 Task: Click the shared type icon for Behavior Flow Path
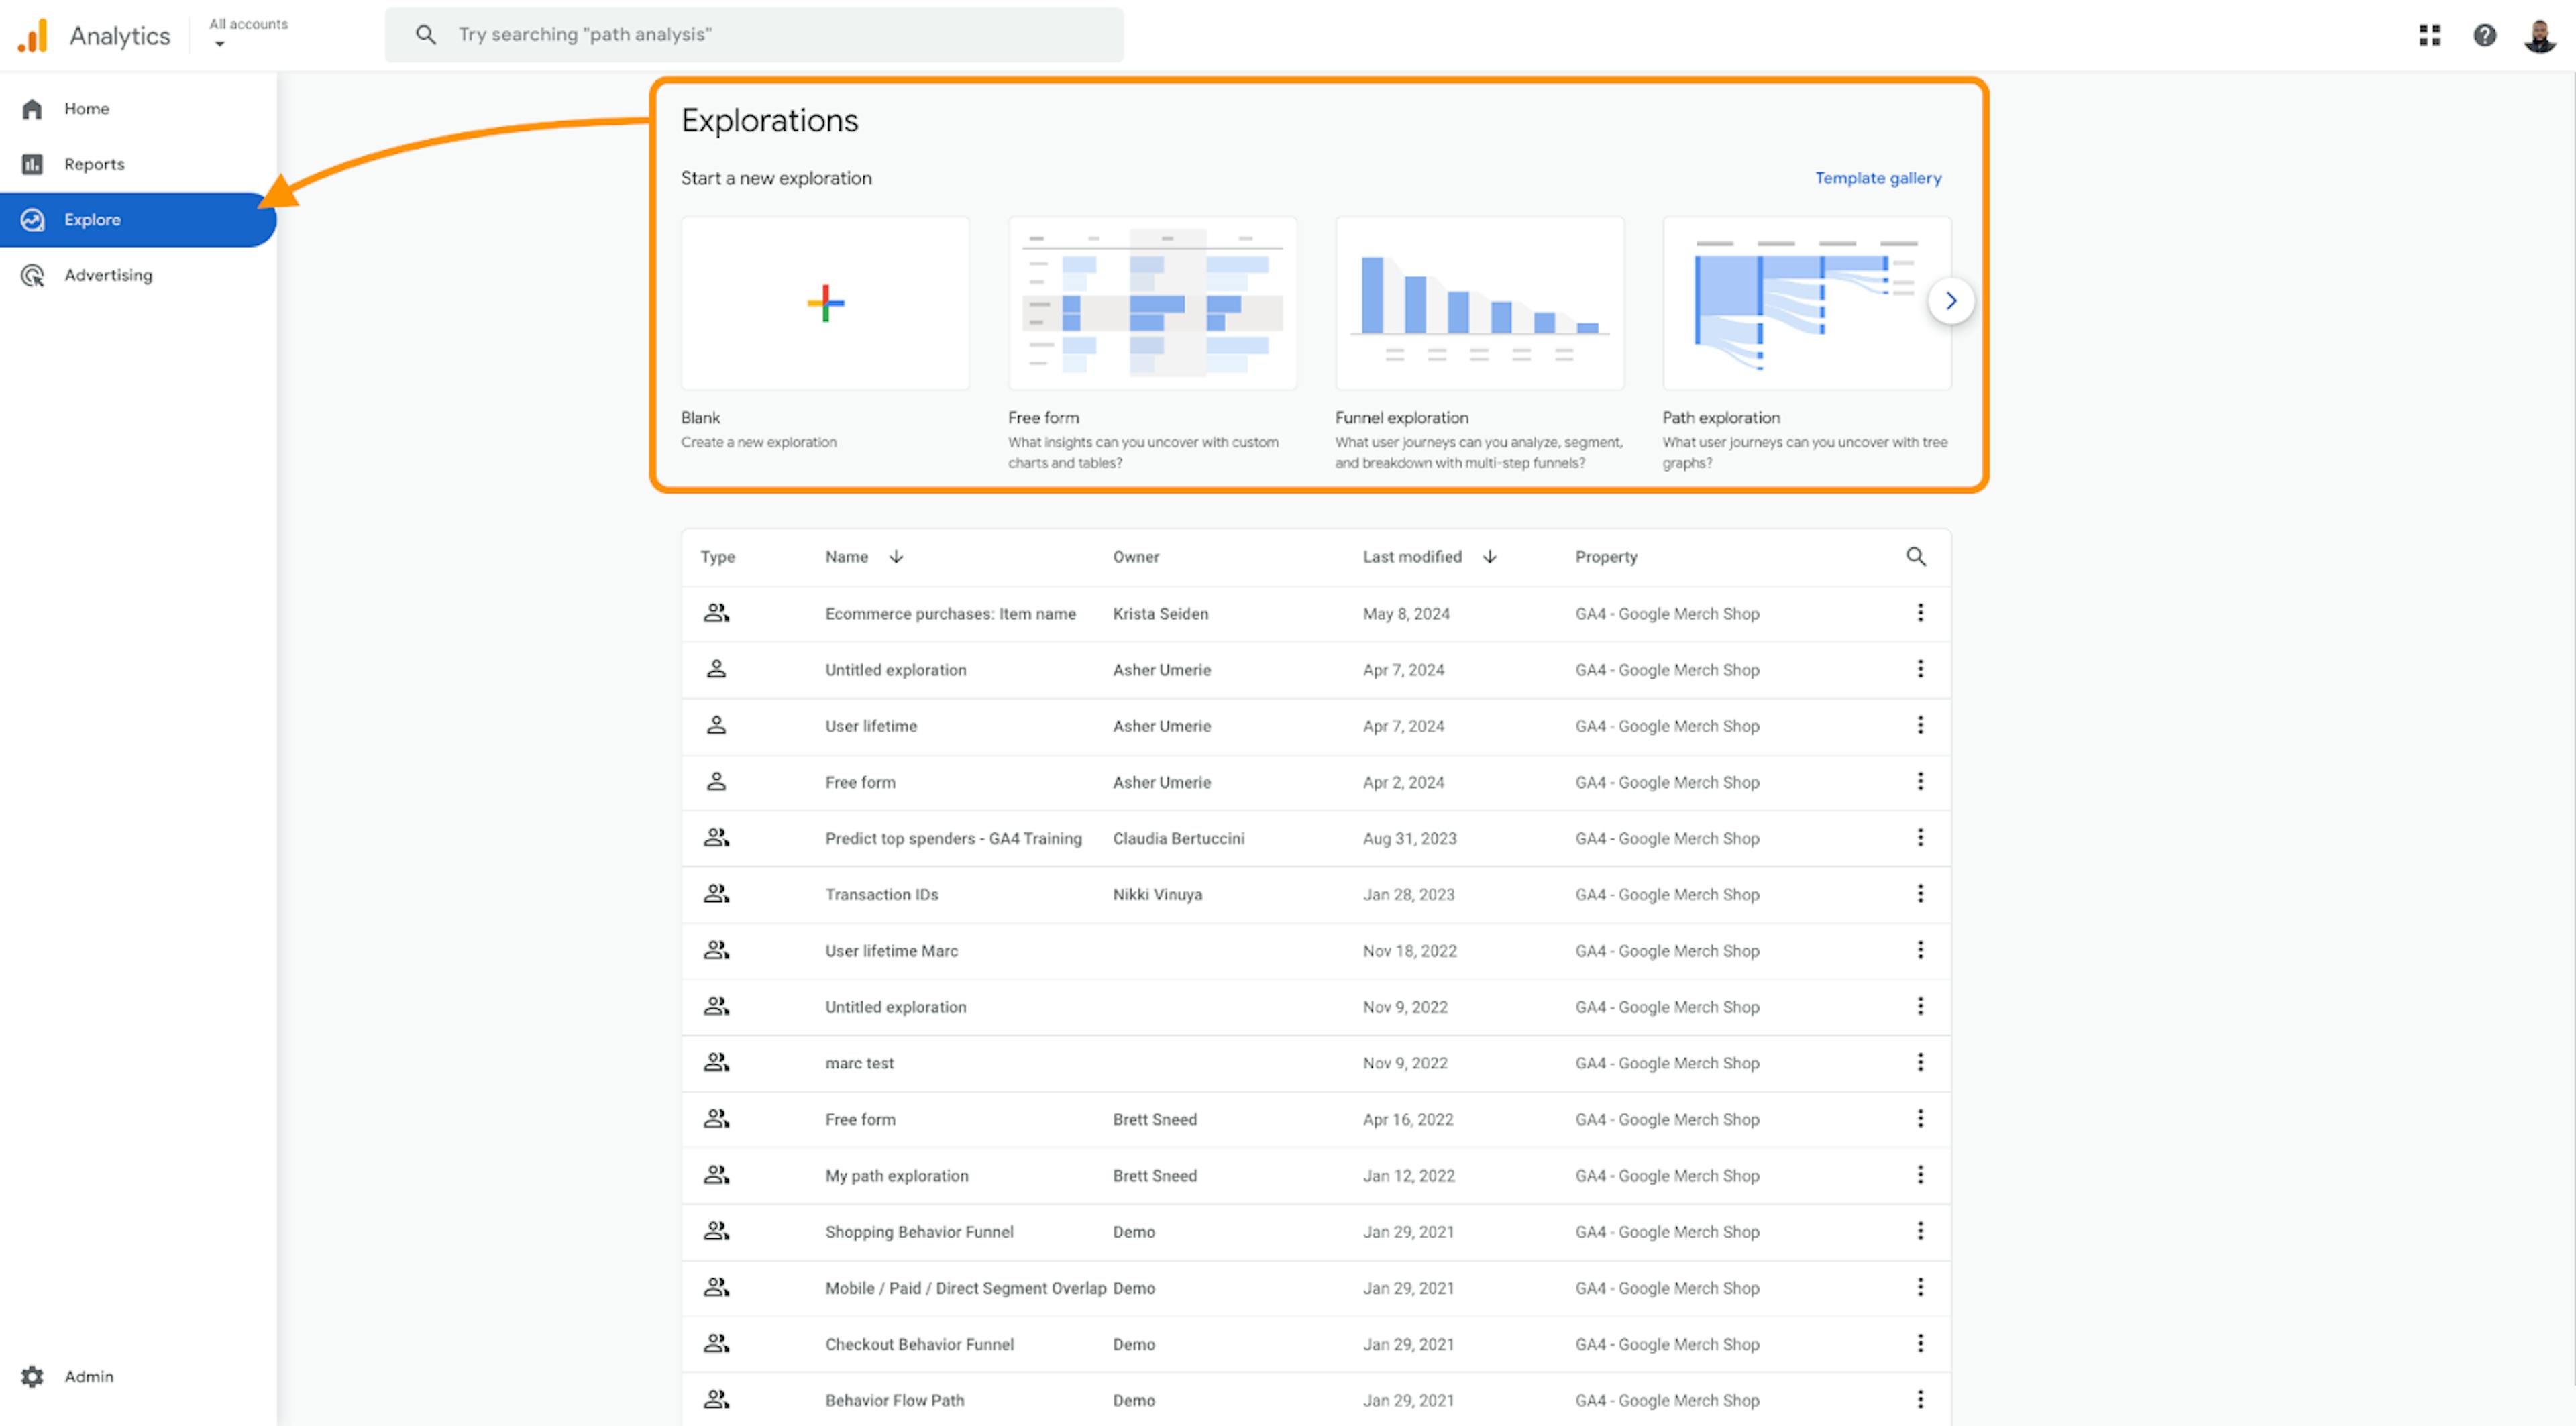716,1399
